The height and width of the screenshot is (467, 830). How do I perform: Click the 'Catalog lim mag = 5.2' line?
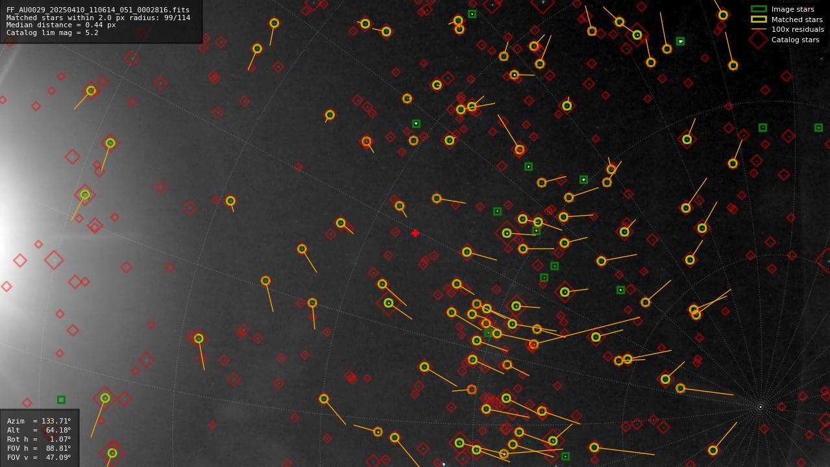point(53,32)
